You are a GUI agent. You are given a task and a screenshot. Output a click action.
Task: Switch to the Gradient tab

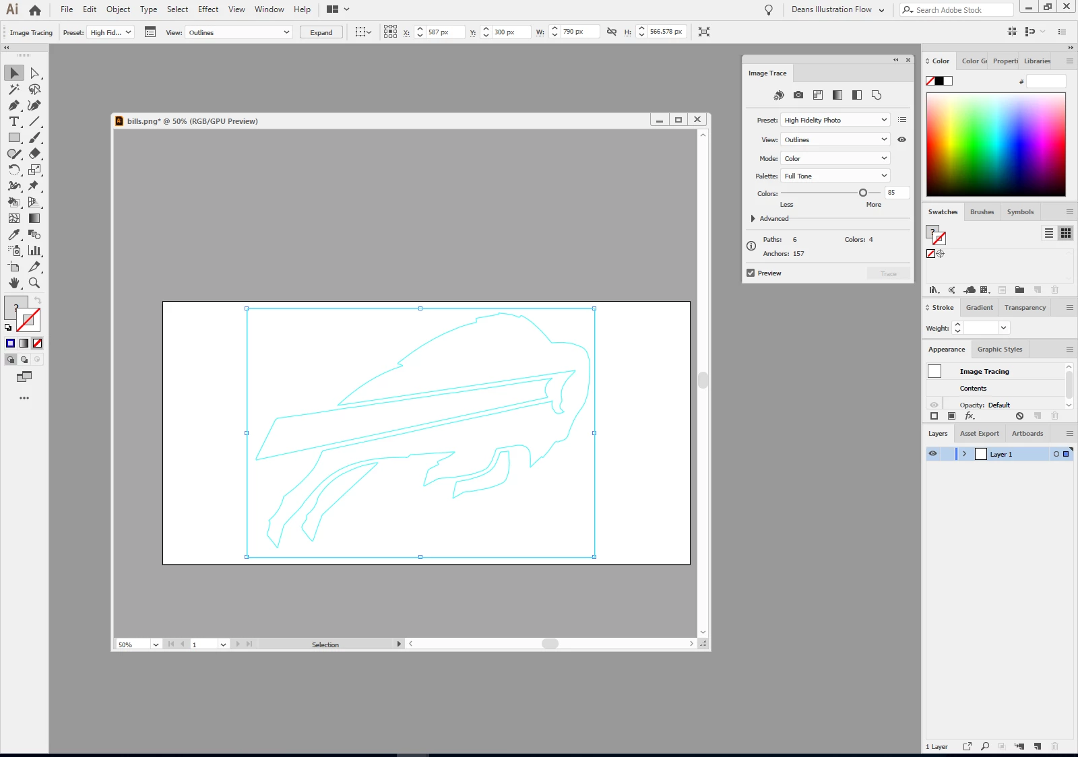[979, 308]
